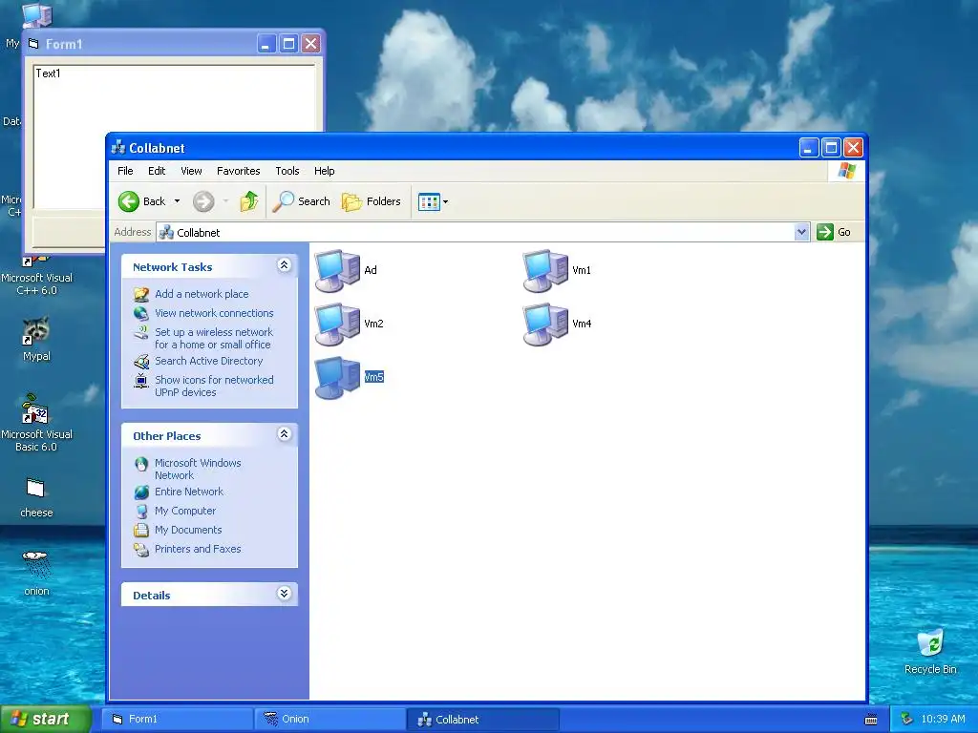
Task: Click the Windows flag logo in Collabnet
Action: [x=847, y=171]
